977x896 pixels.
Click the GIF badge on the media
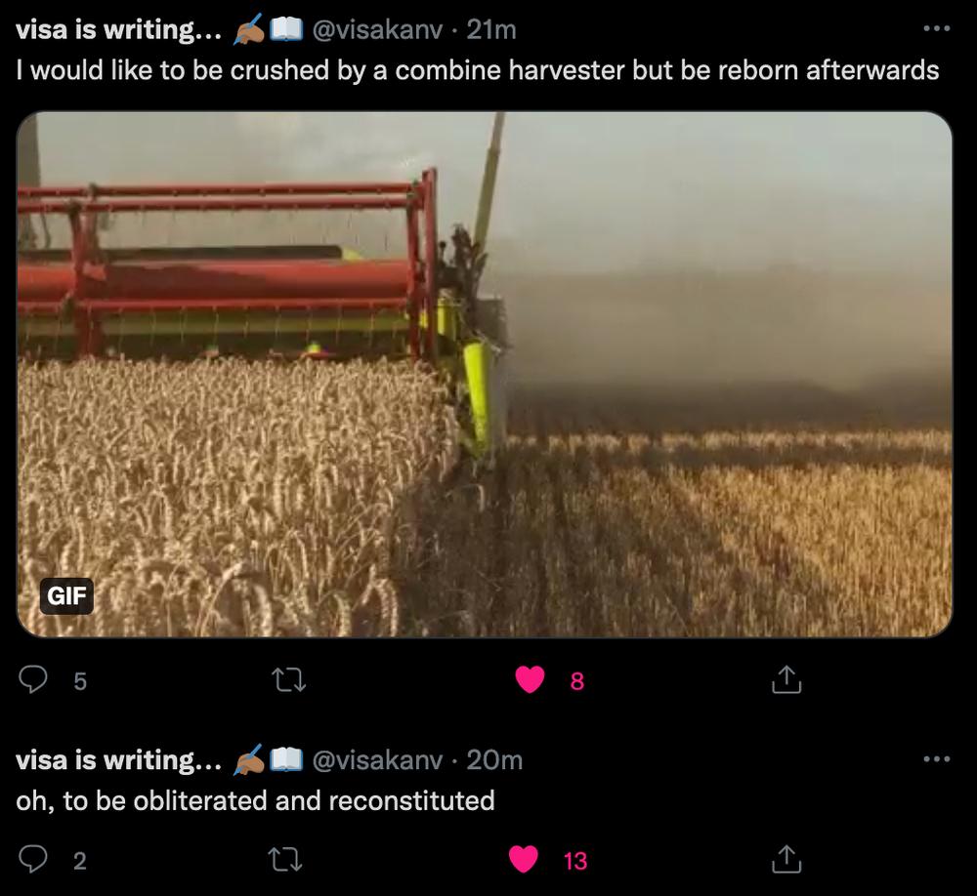tap(66, 596)
